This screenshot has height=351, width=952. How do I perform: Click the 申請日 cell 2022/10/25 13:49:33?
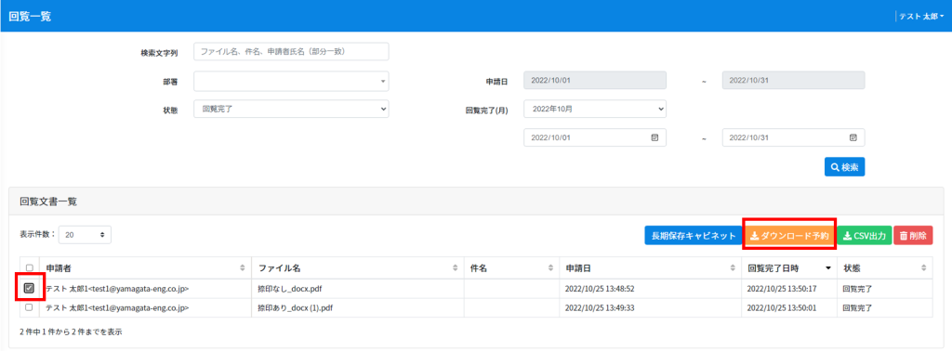(x=600, y=308)
